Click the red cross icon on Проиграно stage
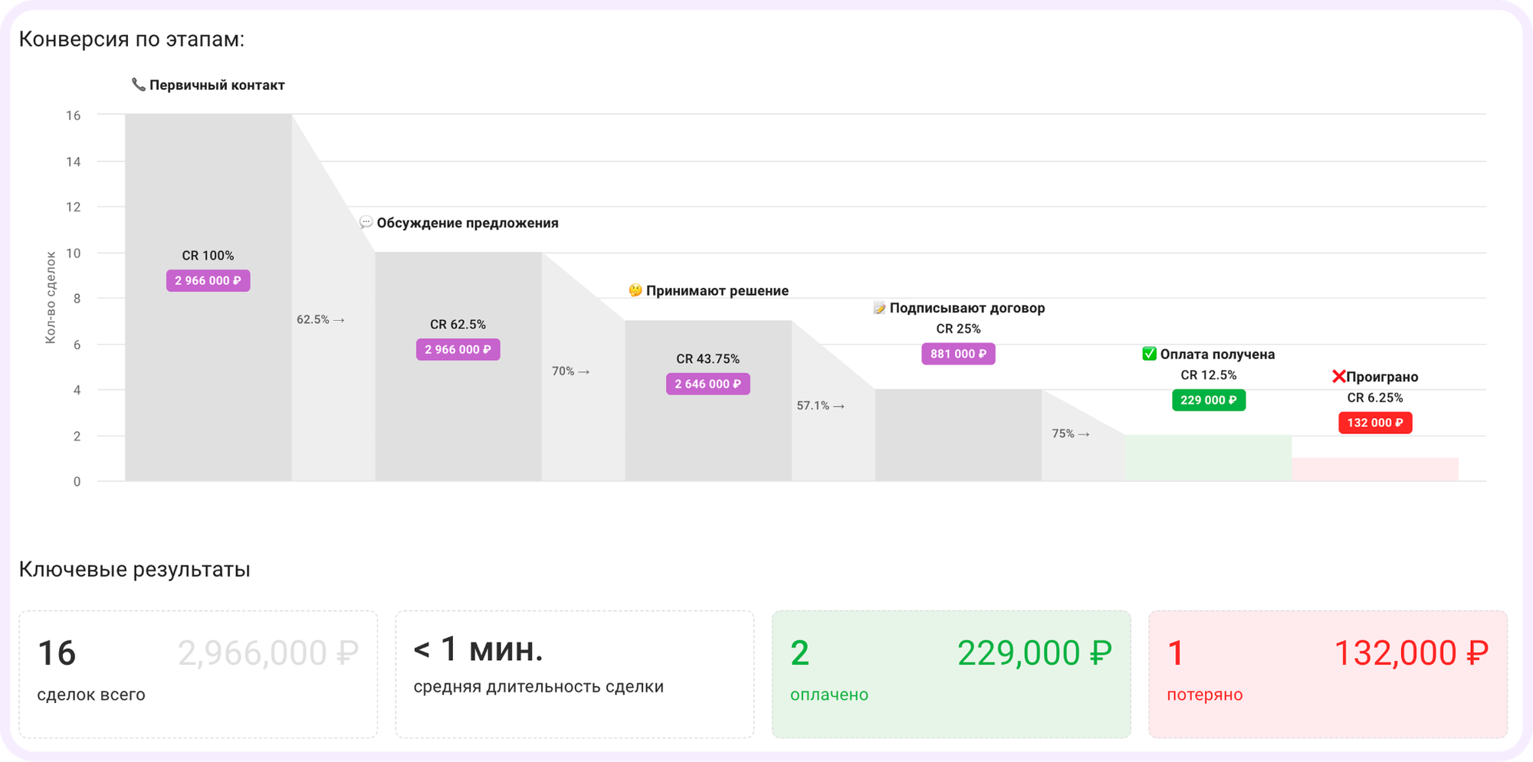Viewport: 1533px width, 762px height. click(x=1338, y=376)
